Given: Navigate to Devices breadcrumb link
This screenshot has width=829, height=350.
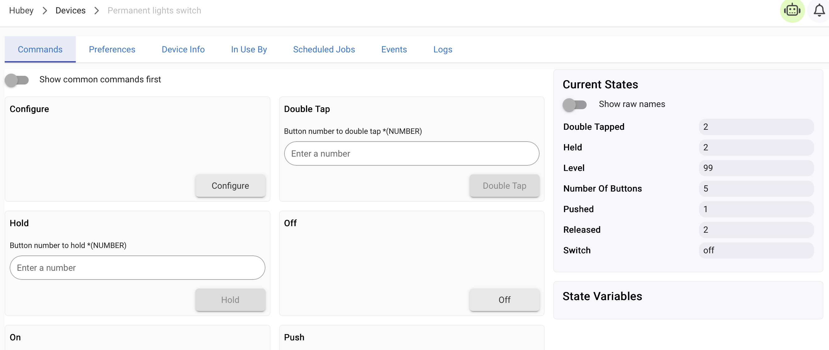Looking at the screenshot, I should tap(70, 11).
